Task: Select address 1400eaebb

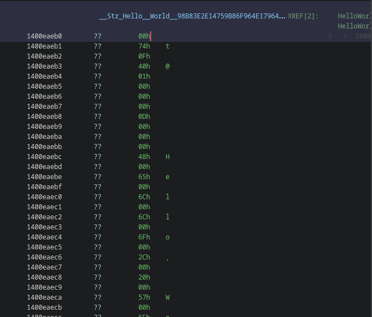Action: pyautogui.click(x=45, y=147)
